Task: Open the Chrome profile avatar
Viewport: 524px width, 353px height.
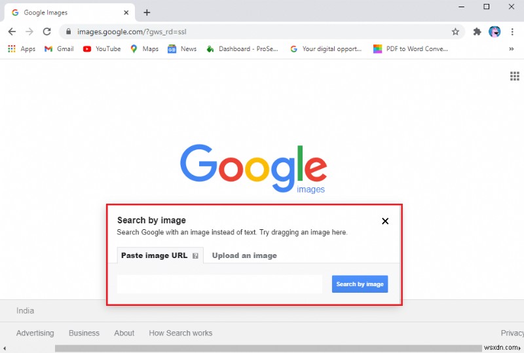Action: click(x=495, y=31)
